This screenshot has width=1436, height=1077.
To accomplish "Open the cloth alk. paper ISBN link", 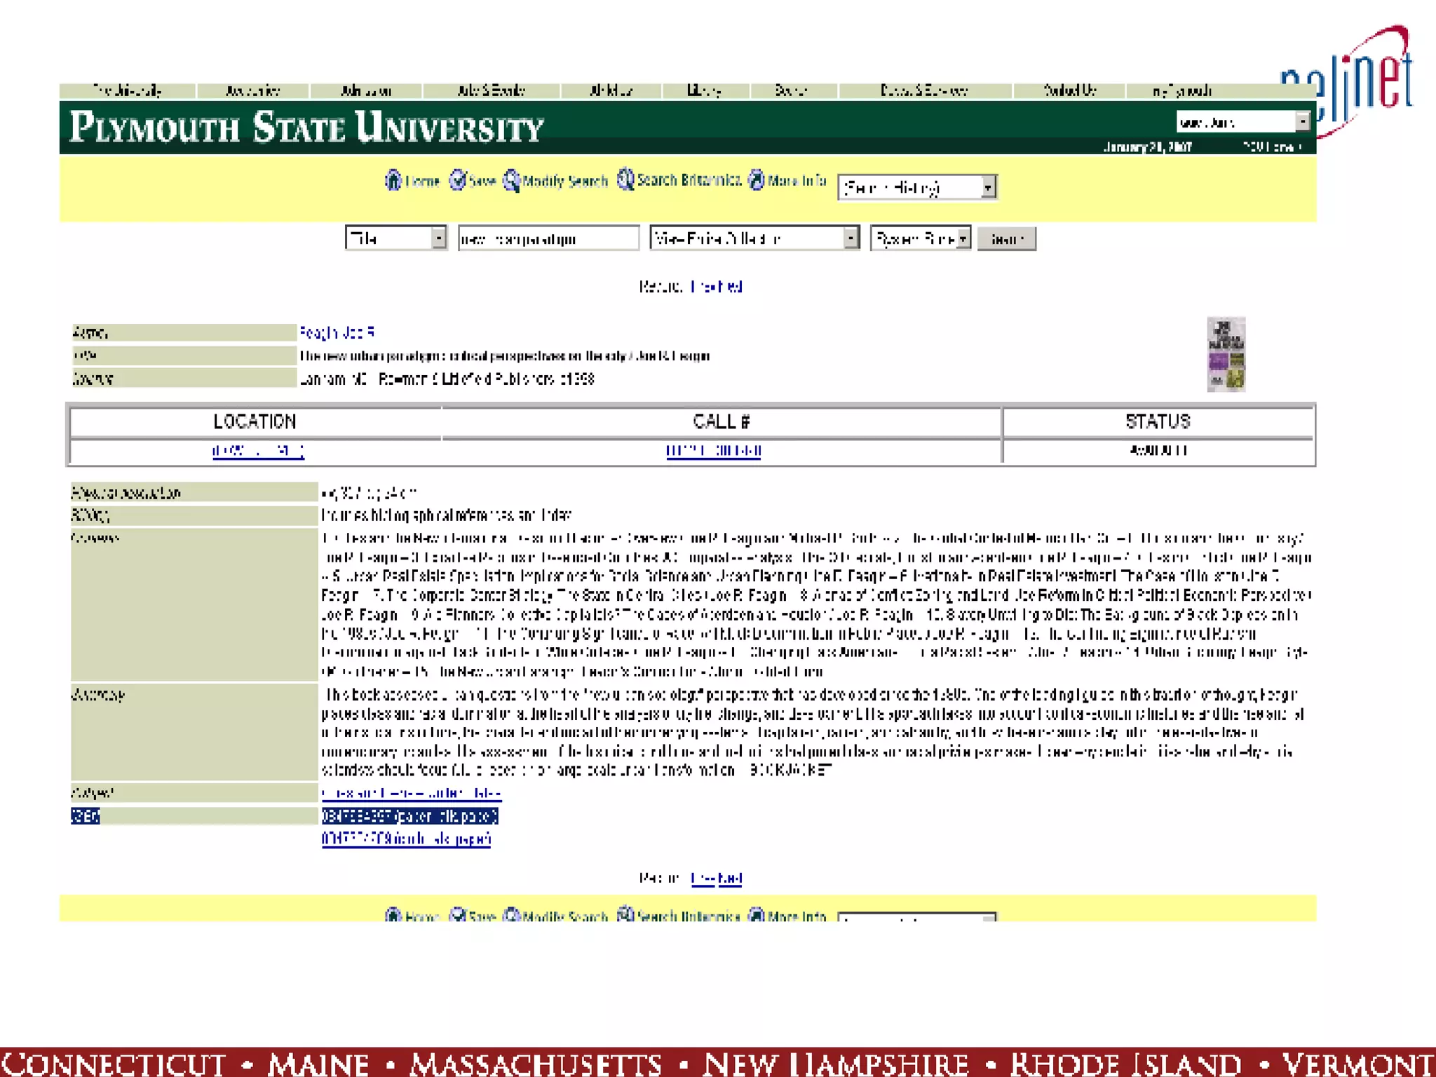I will [x=406, y=839].
